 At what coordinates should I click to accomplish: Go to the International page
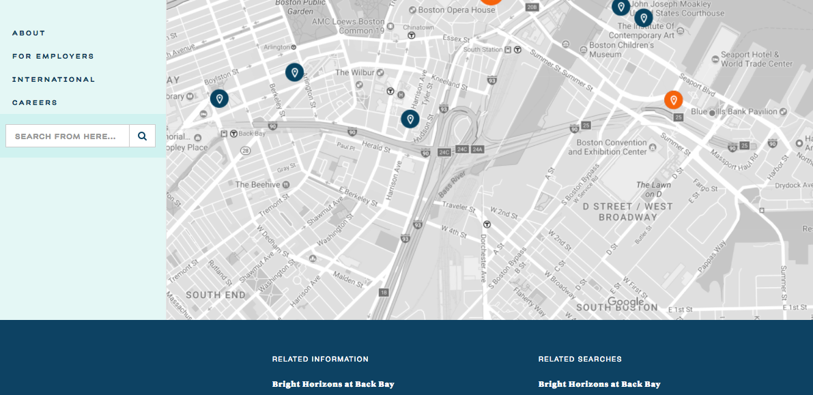coord(54,80)
